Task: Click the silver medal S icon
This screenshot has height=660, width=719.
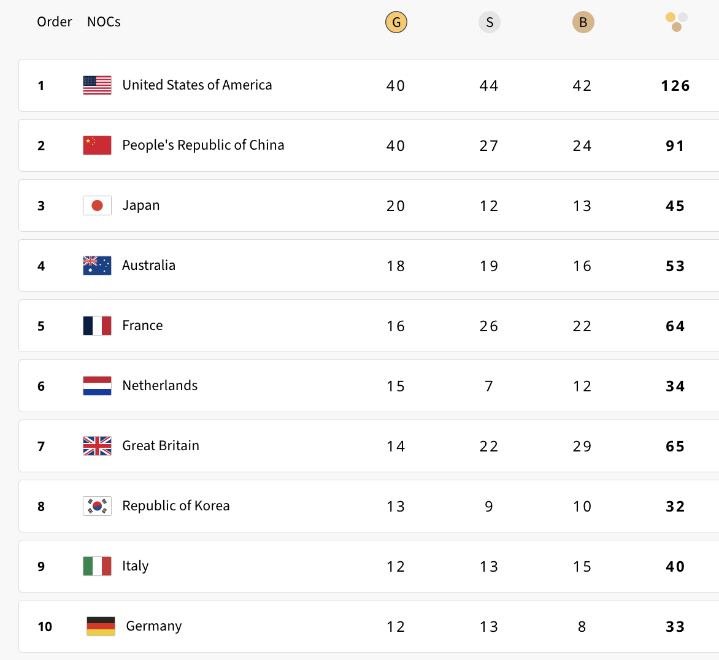Action: tap(490, 22)
